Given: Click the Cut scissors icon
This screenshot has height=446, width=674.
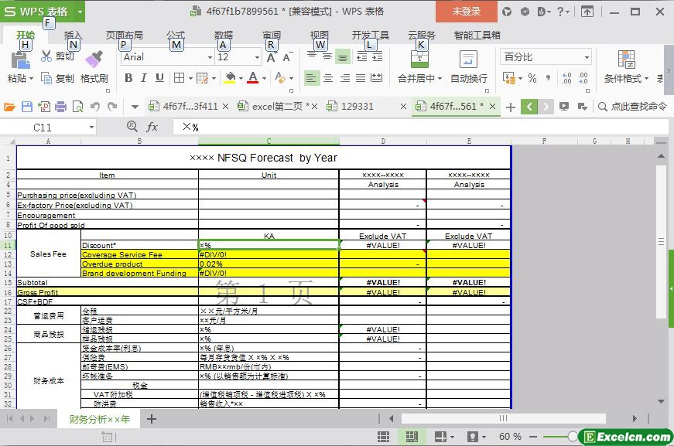Looking at the screenshot, I should click(x=46, y=56).
